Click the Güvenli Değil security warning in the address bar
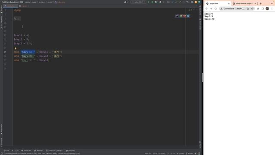This screenshot has width=275, height=155. pos(227,9)
